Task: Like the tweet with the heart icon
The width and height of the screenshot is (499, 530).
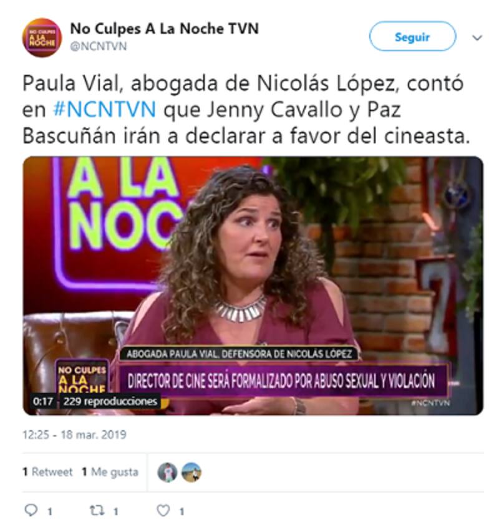Action: pos(163,511)
